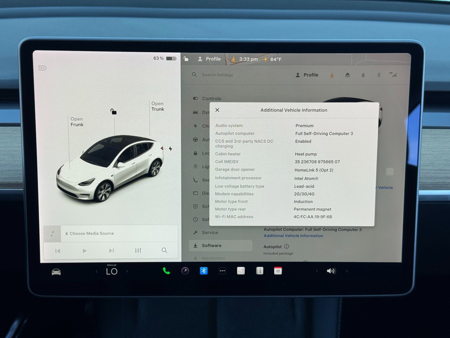Viewport: 450px width, 338px height.
Task: Open the dashcam camera viewer
Action: tap(185, 271)
